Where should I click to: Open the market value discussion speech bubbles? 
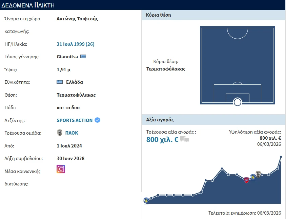coord(184,139)
